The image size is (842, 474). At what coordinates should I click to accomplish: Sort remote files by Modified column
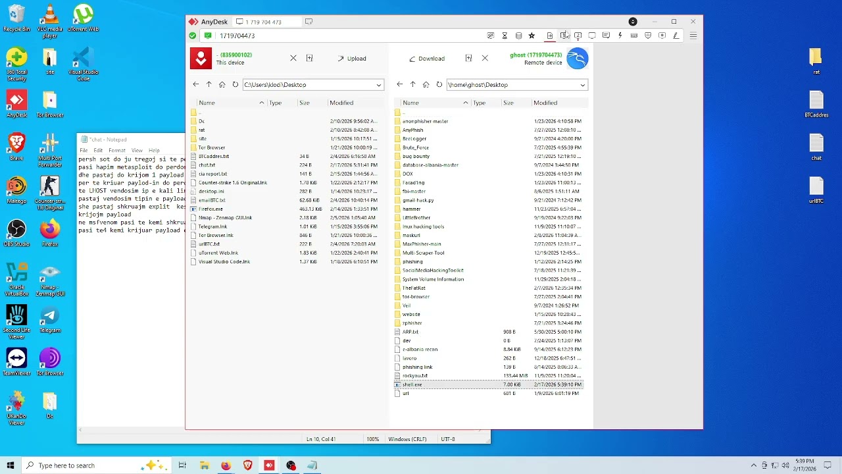coord(546,103)
